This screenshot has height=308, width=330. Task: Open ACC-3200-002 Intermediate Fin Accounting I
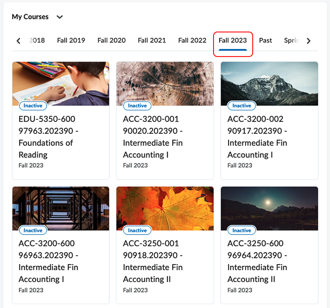[257, 137]
